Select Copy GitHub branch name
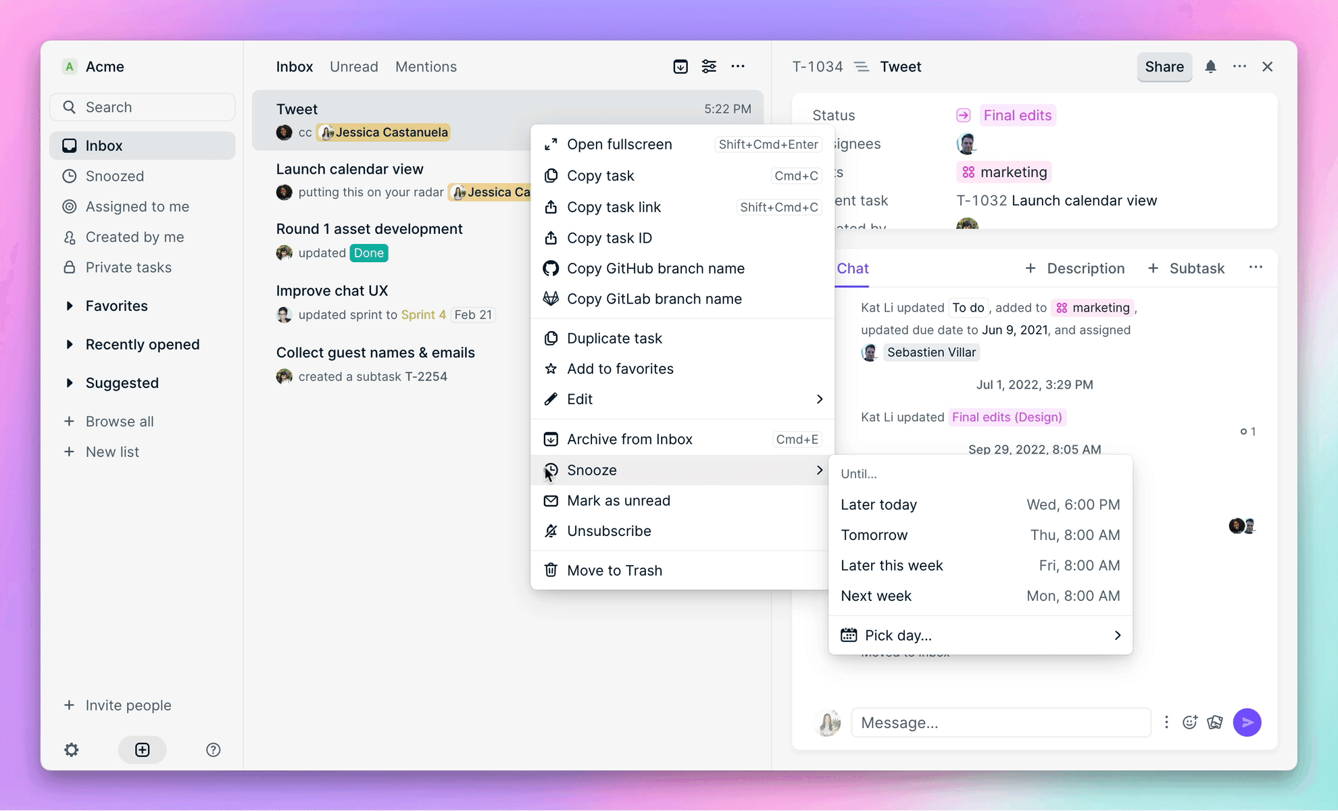This screenshot has width=1338, height=811. (683, 268)
